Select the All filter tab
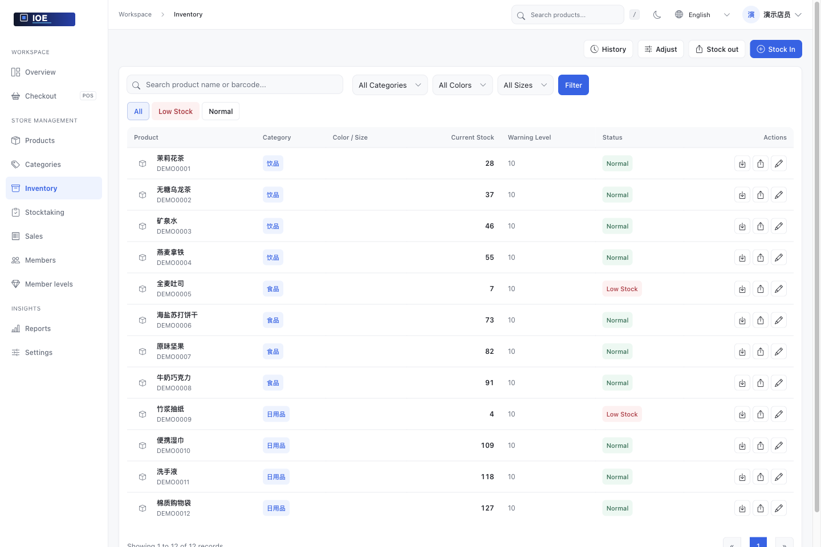The image size is (821, 547). (138, 111)
